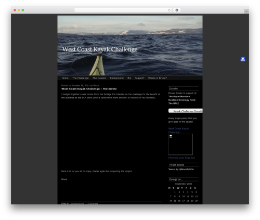This screenshot has width=260, height=220.
Task: Click 'Here it is for you all to enjoy' paragraph
Action: [97, 171]
